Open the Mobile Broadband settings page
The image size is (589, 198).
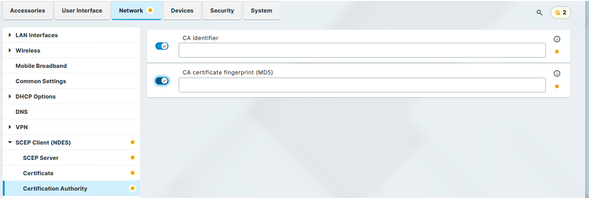pyautogui.click(x=41, y=66)
